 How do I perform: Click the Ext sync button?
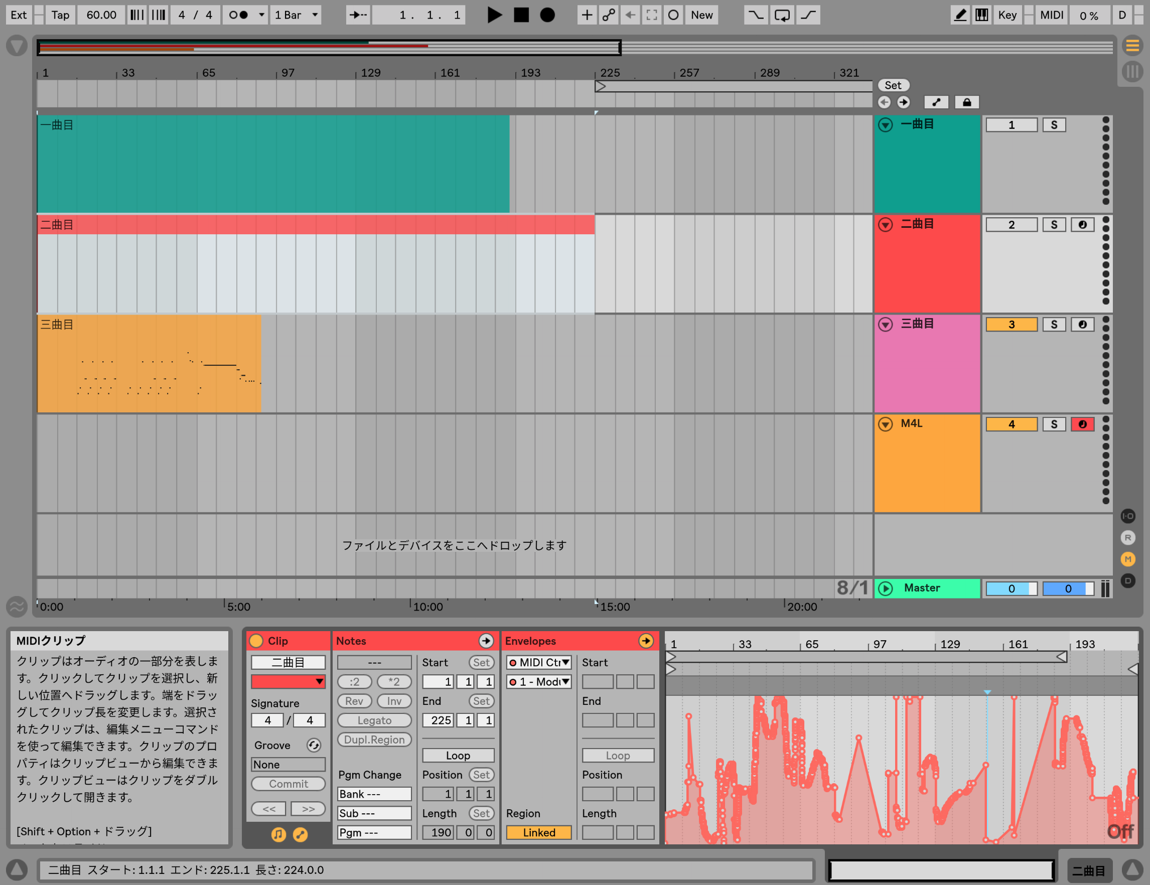pos(19,15)
